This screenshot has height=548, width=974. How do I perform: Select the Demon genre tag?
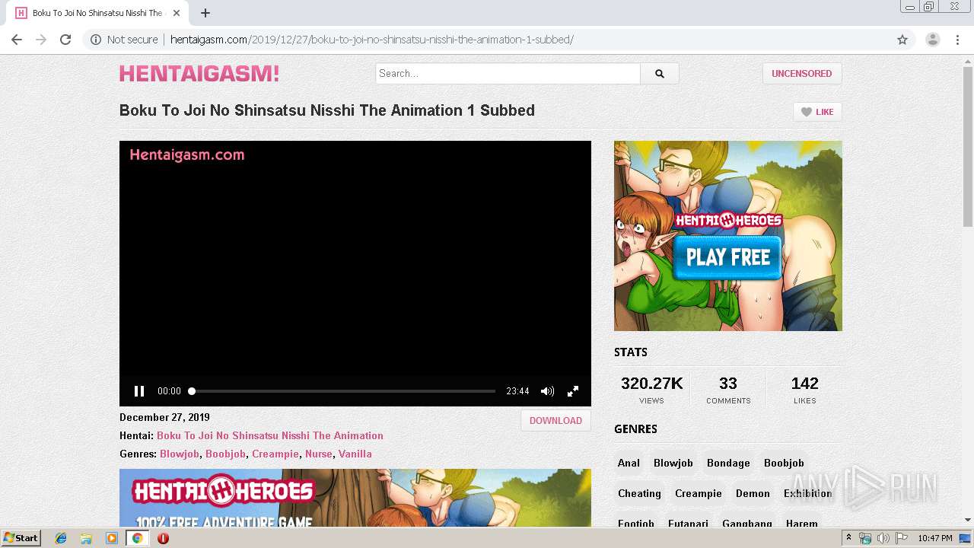pyautogui.click(x=753, y=493)
